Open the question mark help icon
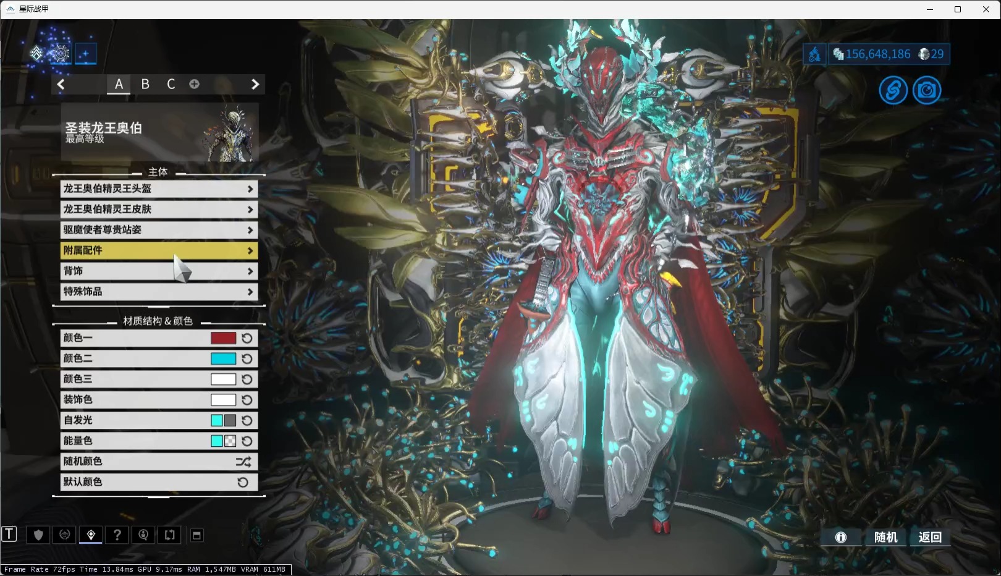 [117, 535]
